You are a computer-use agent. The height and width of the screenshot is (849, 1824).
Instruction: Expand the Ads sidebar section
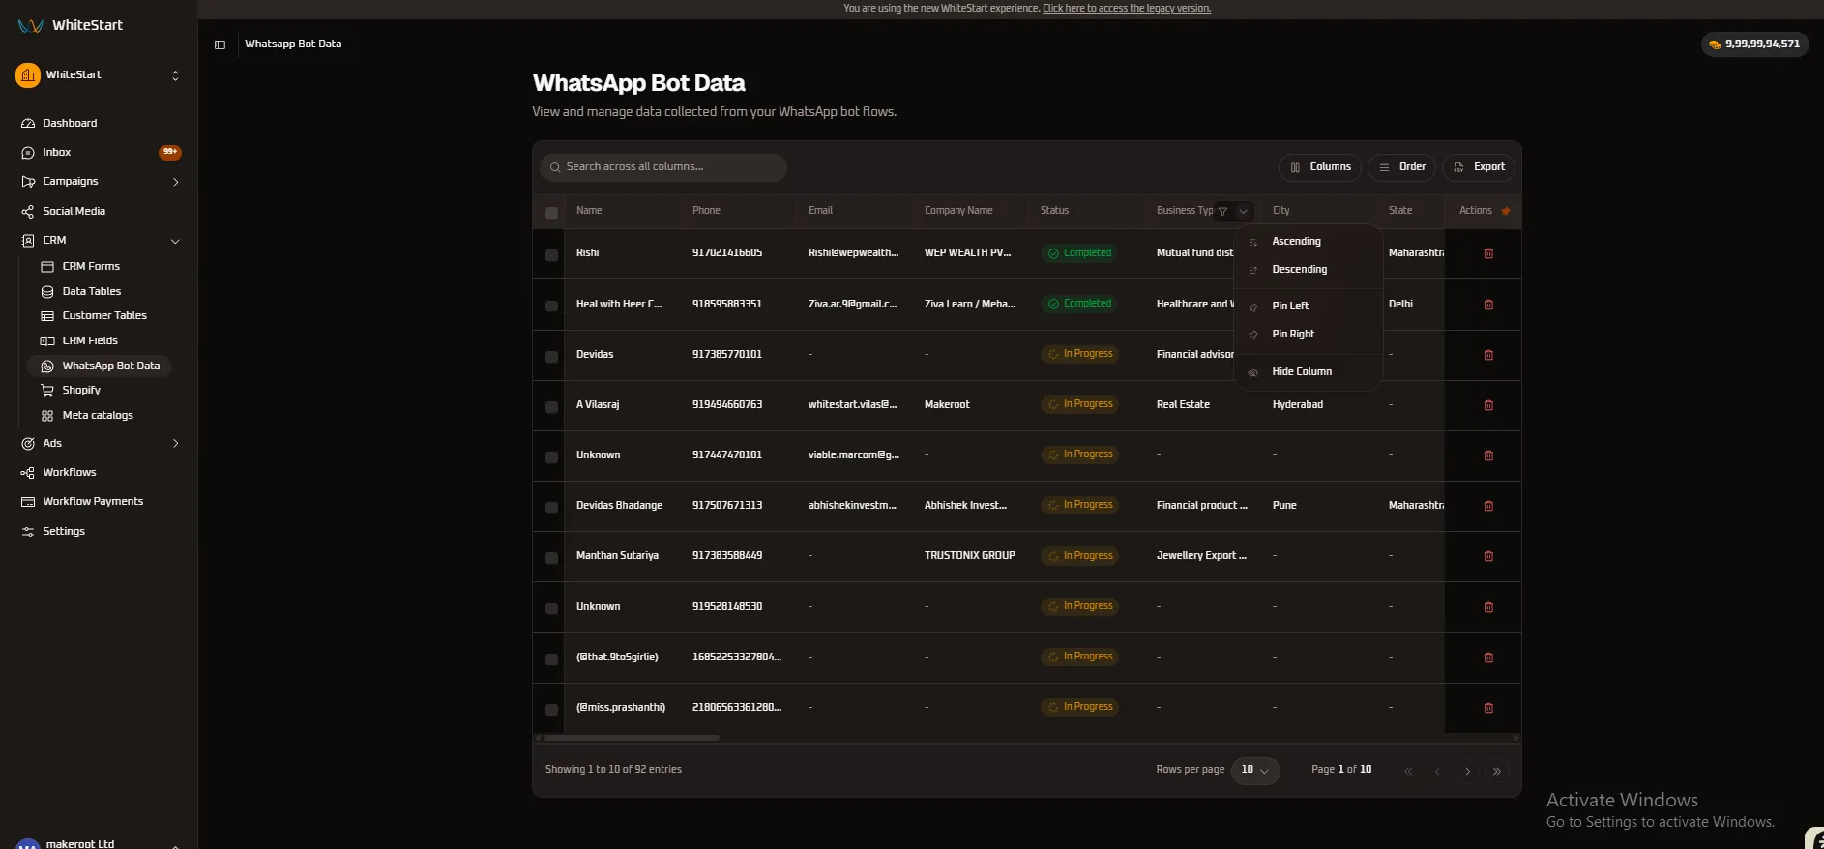pyautogui.click(x=175, y=444)
